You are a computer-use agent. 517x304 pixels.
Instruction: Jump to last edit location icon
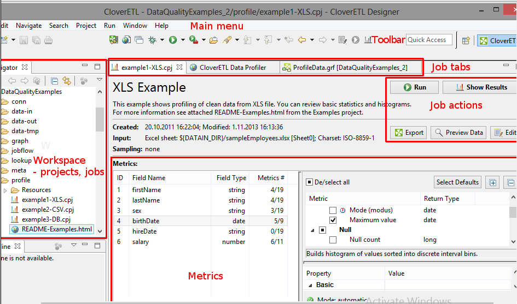[289, 40]
